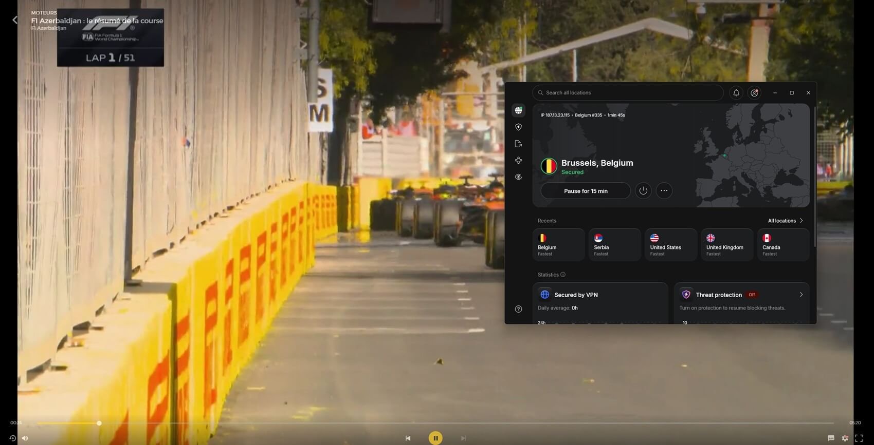Expand the Threat protection card chevron

[x=801, y=295]
